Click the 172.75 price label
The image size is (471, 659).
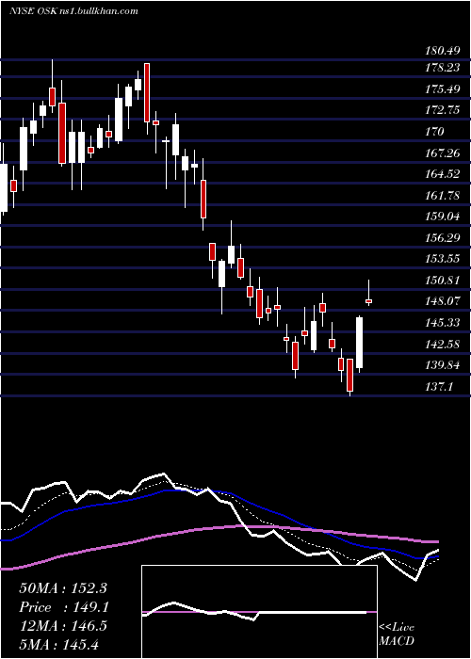coord(443,110)
